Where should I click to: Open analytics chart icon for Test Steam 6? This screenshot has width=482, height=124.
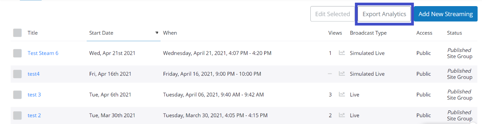pos(342,53)
